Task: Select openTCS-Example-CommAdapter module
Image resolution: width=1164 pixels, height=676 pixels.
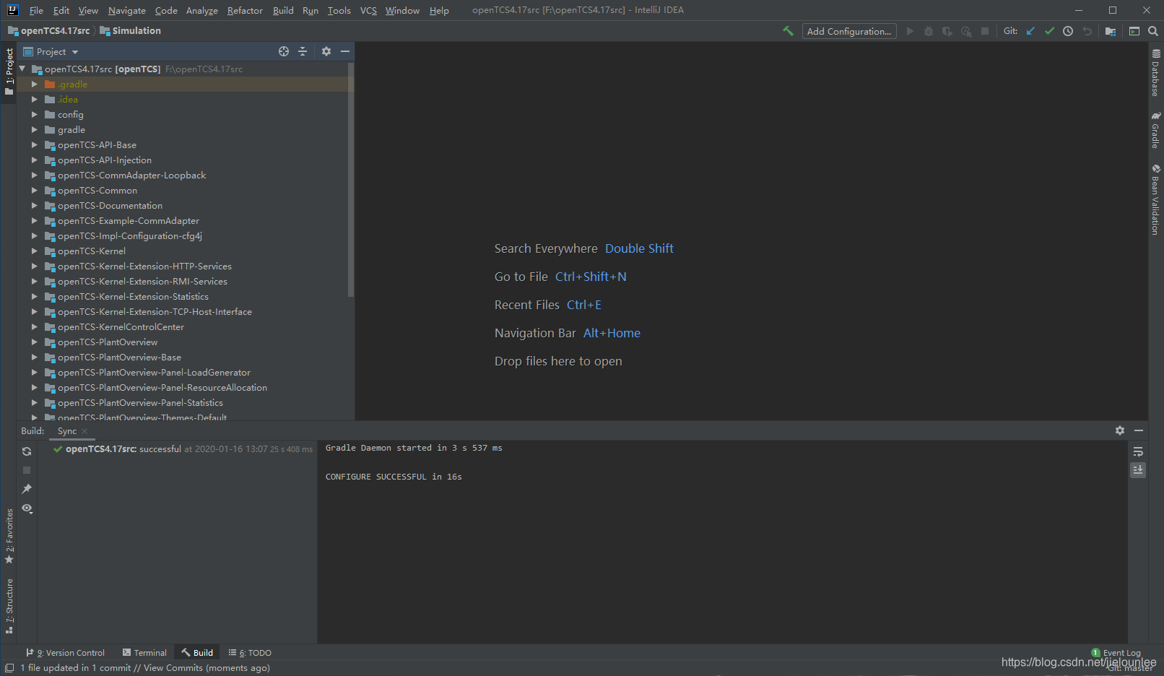Action: pos(129,220)
